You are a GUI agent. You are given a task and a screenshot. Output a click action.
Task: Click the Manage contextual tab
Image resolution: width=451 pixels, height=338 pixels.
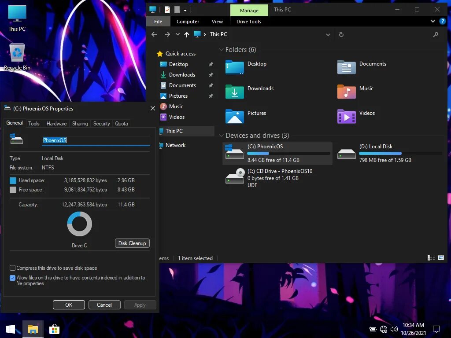click(x=249, y=11)
